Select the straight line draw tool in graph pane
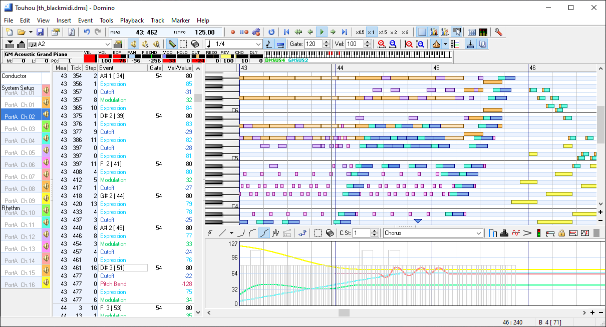This screenshot has height=327, width=606. point(223,232)
